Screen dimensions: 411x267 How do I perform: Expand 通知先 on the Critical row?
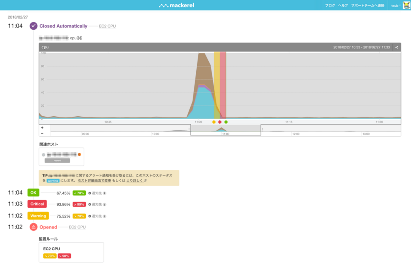point(97,205)
